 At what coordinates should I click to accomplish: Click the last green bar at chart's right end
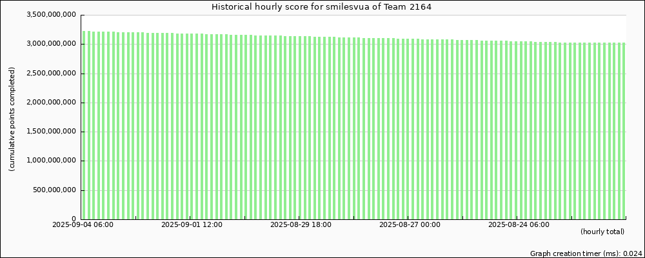point(624,131)
